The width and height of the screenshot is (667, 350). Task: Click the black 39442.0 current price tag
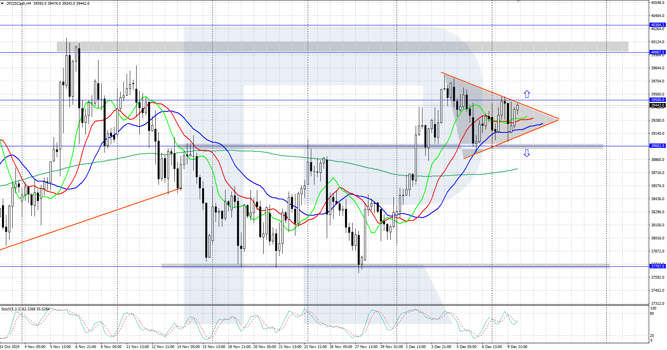[x=657, y=105]
